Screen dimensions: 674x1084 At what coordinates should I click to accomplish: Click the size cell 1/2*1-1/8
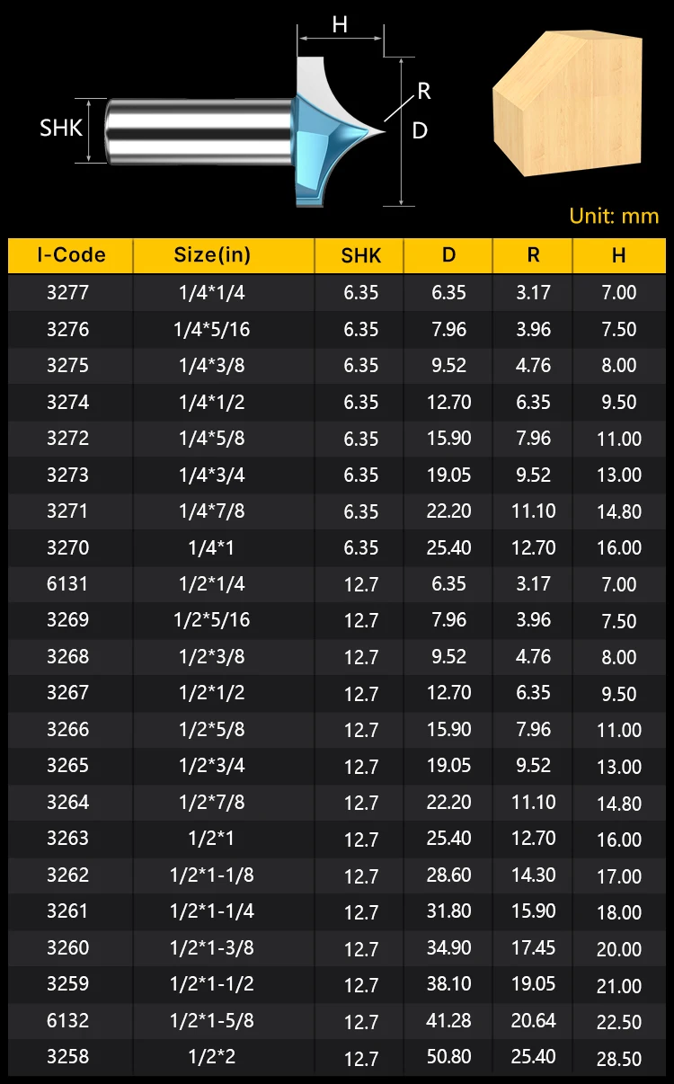(212, 875)
